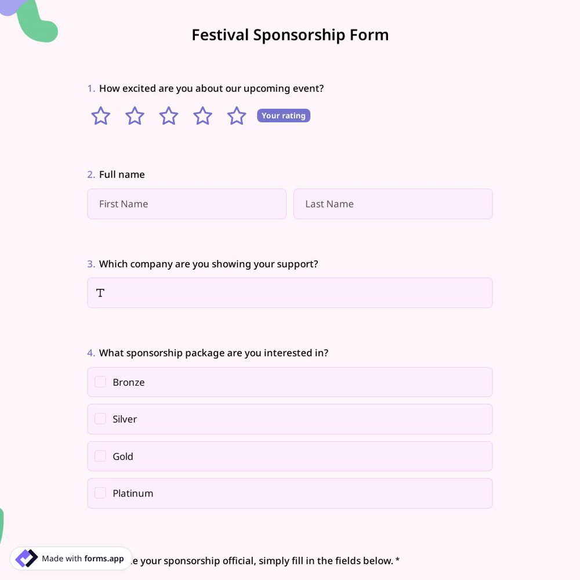Click the second star icon

click(x=134, y=115)
